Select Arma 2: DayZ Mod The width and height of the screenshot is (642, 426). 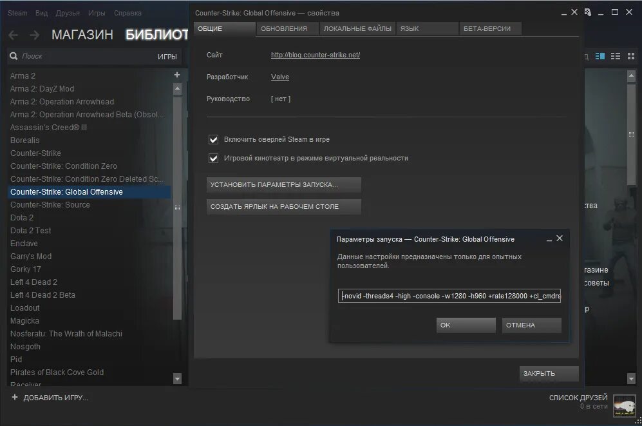[42, 89]
